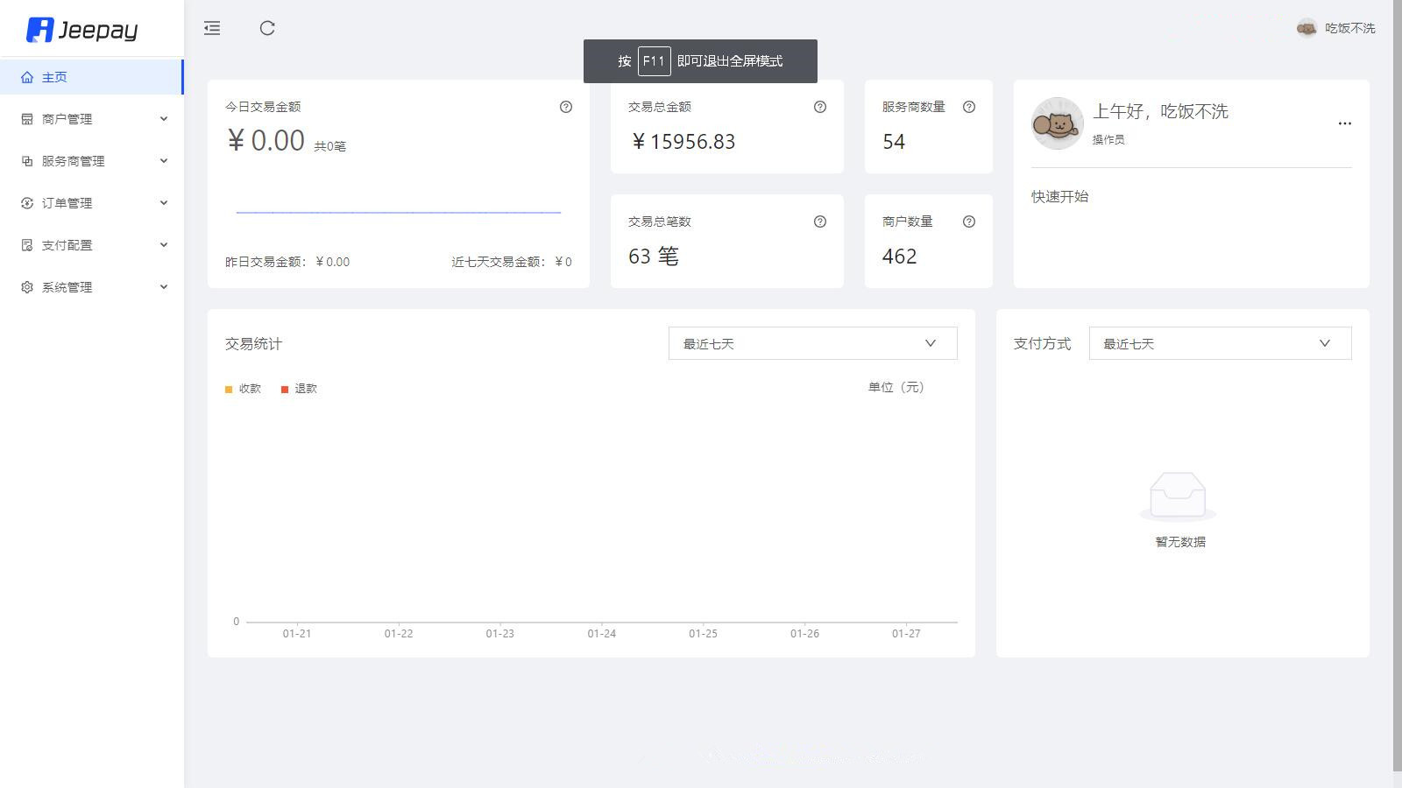Viewport: 1402px width, 788px height.
Task: Expand 服务商管理 submenu chevron
Action: 164,161
